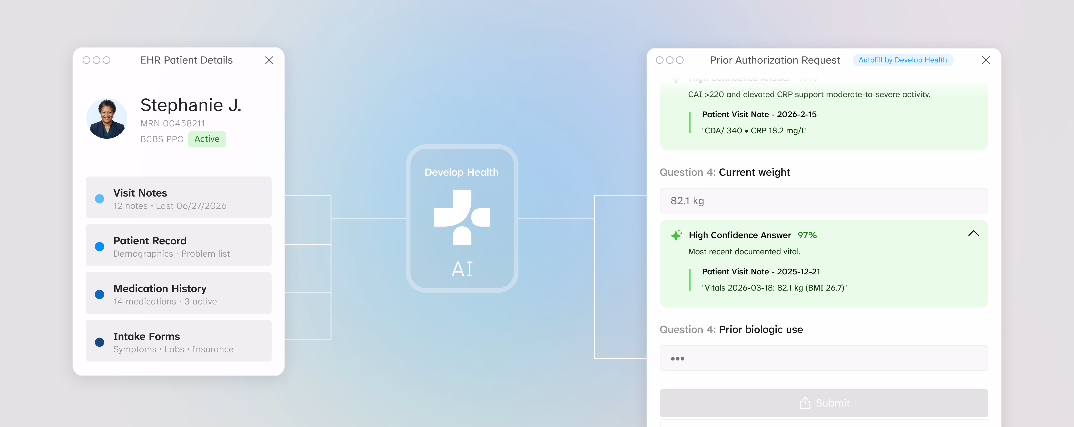1074x427 pixels.
Task: Open the Visit Notes section
Action: point(178,198)
